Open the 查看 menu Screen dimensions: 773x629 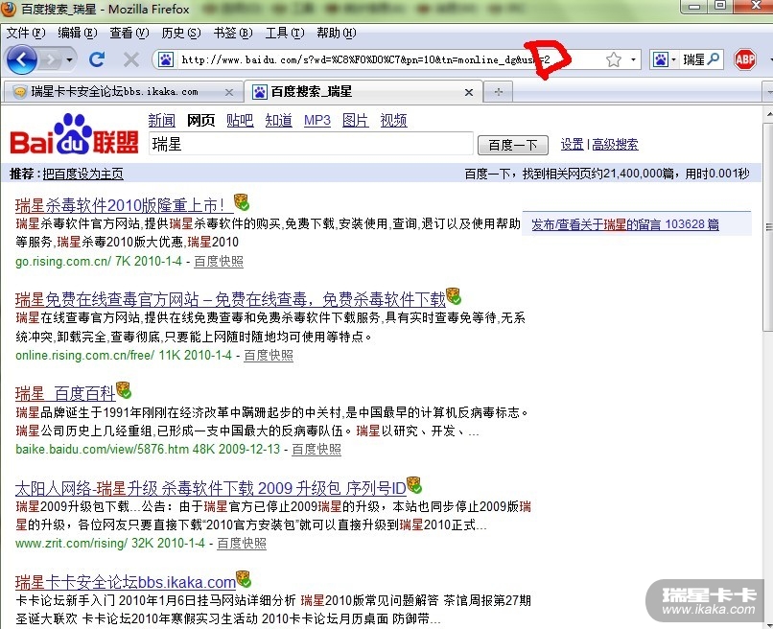[x=129, y=33]
